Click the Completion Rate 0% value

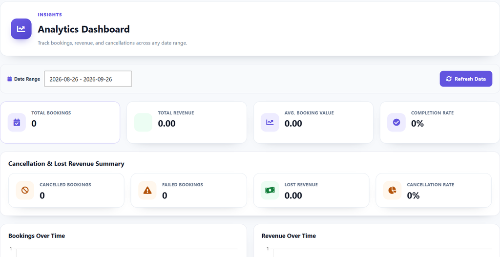pos(417,124)
